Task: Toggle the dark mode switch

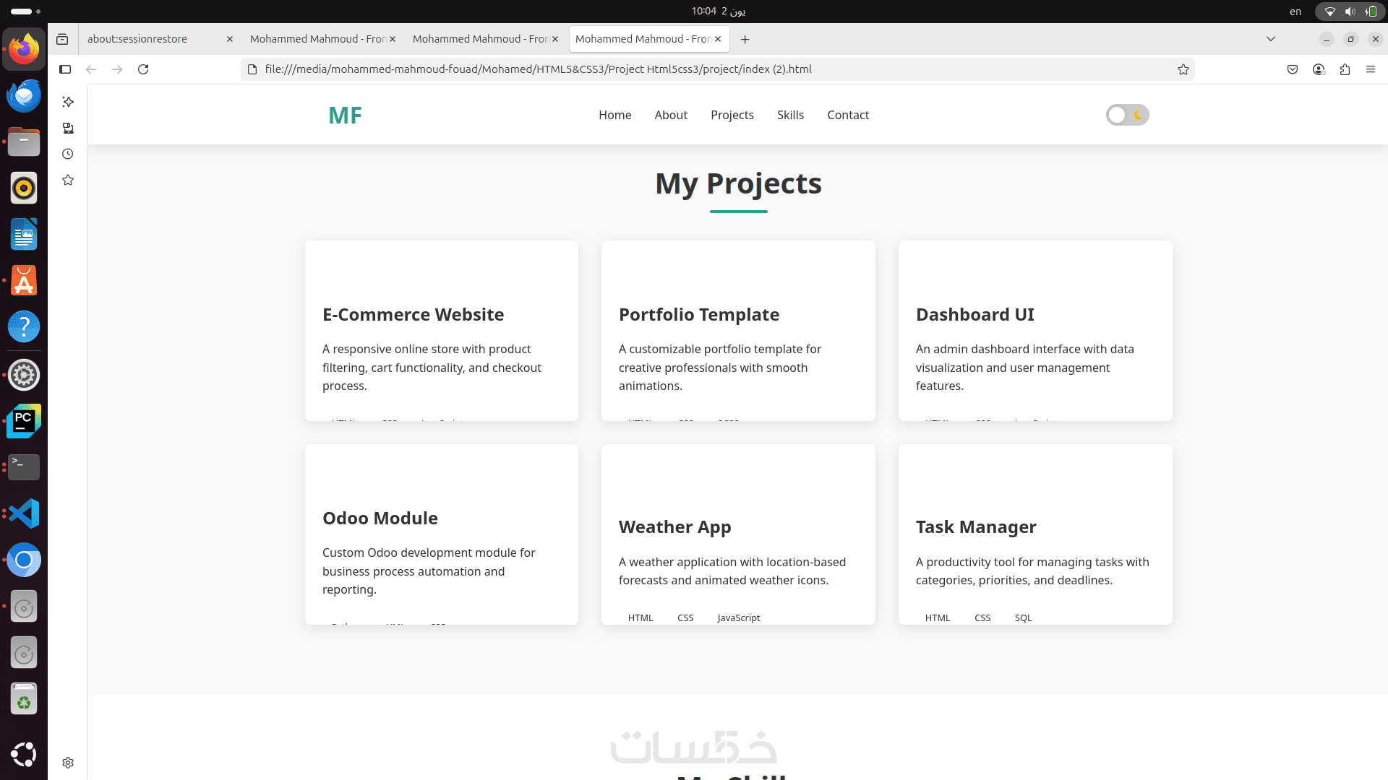Action: pos(1127,115)
